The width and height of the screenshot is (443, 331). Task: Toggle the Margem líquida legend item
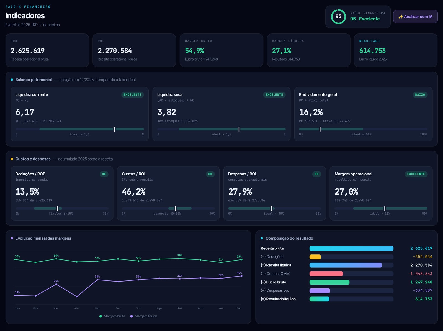(144, 316)
